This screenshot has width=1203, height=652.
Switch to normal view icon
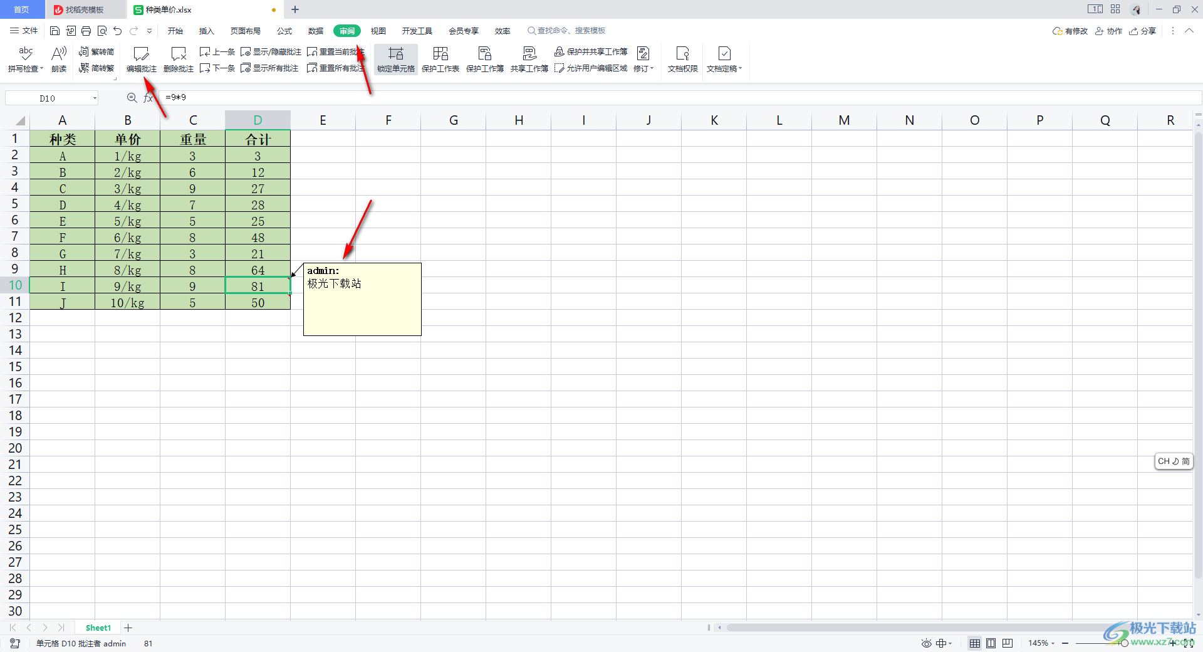click(x=975, y=643)
